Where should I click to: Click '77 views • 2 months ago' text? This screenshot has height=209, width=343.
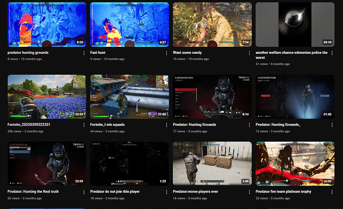pyautogui.click(x=190, y=131)
